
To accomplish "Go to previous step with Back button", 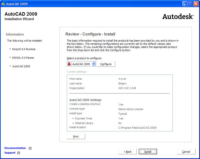I will pyautogui.click(x=127, y=152).
